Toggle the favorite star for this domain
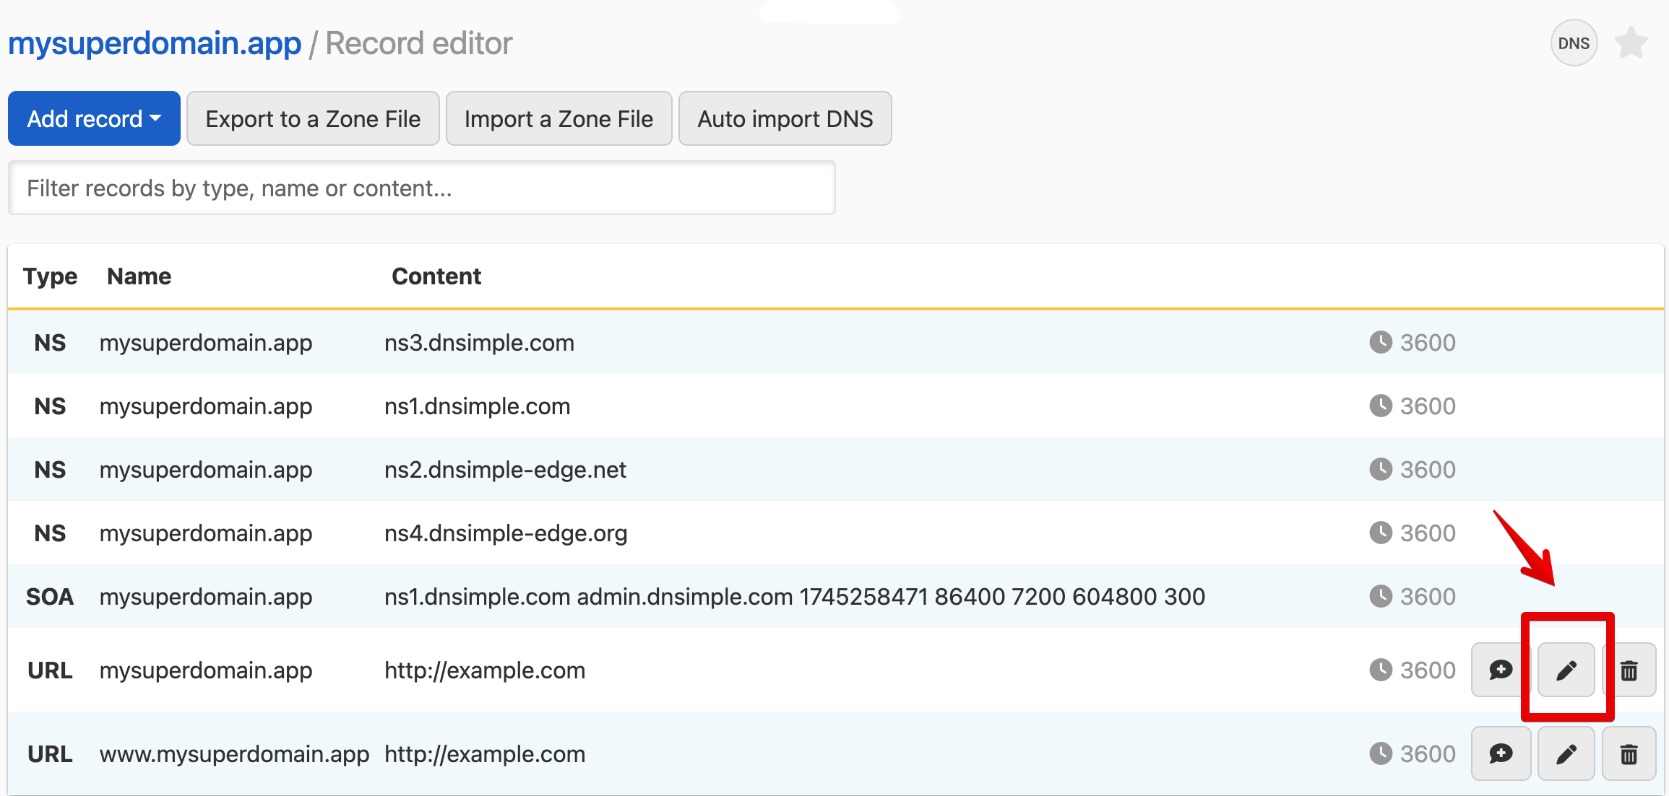 coord(1631,43)
